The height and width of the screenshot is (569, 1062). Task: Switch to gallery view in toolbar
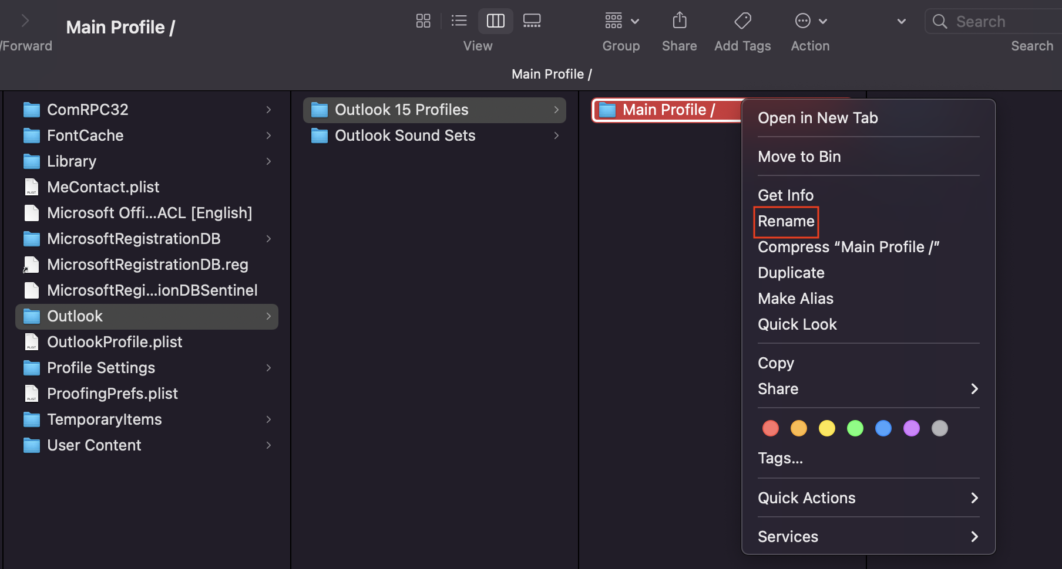point(532,21)
